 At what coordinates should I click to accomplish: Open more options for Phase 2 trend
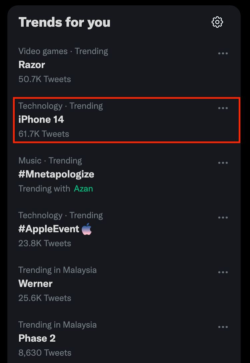(223, 327)
